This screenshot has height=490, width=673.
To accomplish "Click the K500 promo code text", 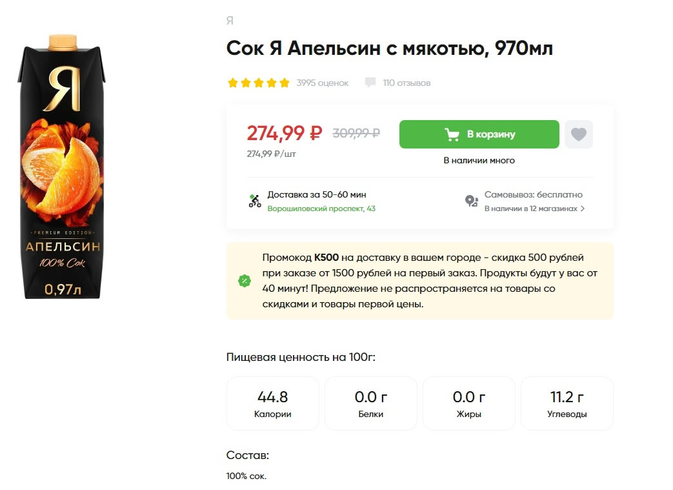I will [326, 257].
